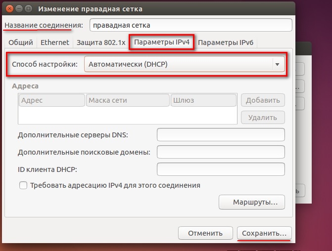332x251 pixels.
Task: Click the Дополнительные серверы DNS field
Action: tap(221, 135)
